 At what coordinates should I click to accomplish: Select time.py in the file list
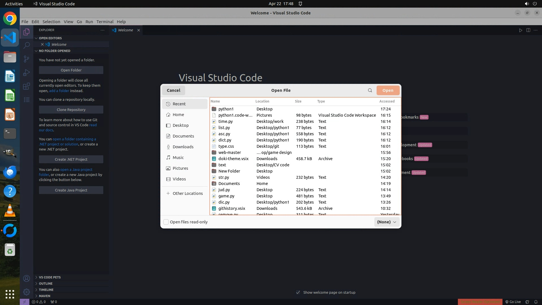[x=225, y=121]
